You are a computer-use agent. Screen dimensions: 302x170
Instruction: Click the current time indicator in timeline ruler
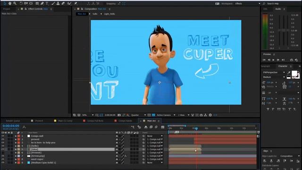[196, 128]
